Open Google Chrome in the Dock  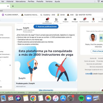pyautogui.click(x=33, y=98)
